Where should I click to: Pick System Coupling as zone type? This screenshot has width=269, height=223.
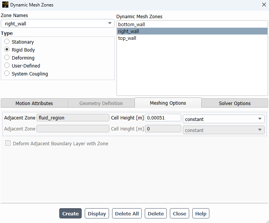pyautogui.click(x=7, y=74)
